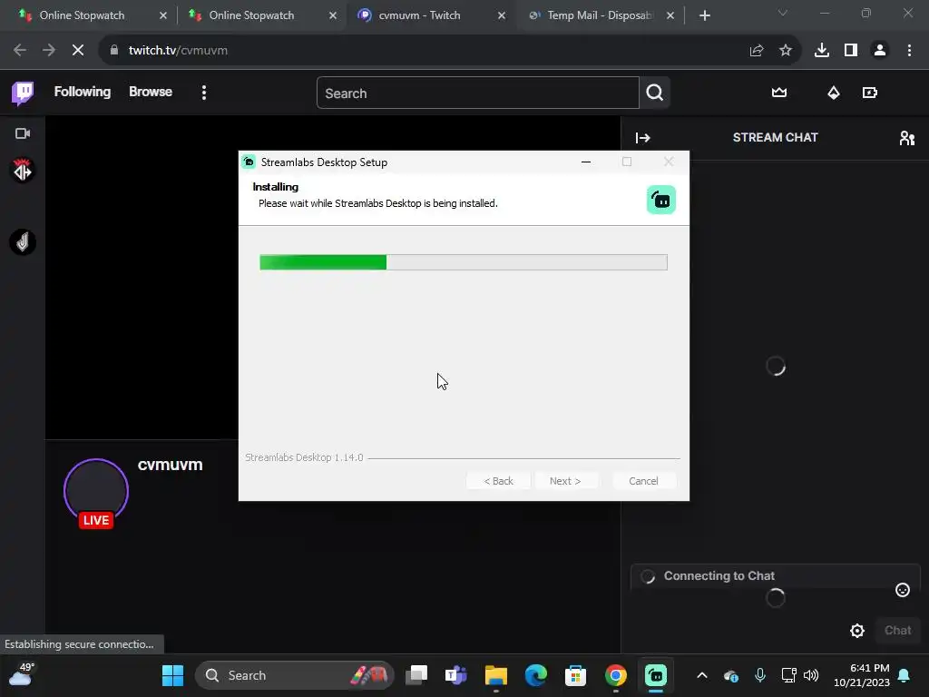Open the chat emote picker
Screen dimensions: 929x697
click(902, 590)
